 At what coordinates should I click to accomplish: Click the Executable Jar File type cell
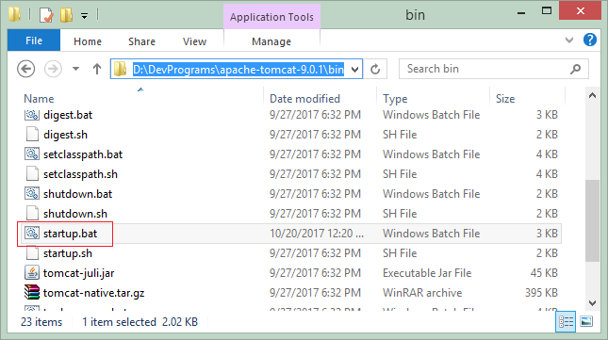pyautogui.click(x=427, y=273)
